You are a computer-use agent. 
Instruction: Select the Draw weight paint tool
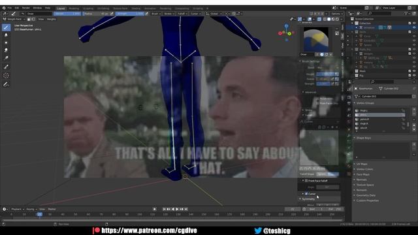click(6, 27)
